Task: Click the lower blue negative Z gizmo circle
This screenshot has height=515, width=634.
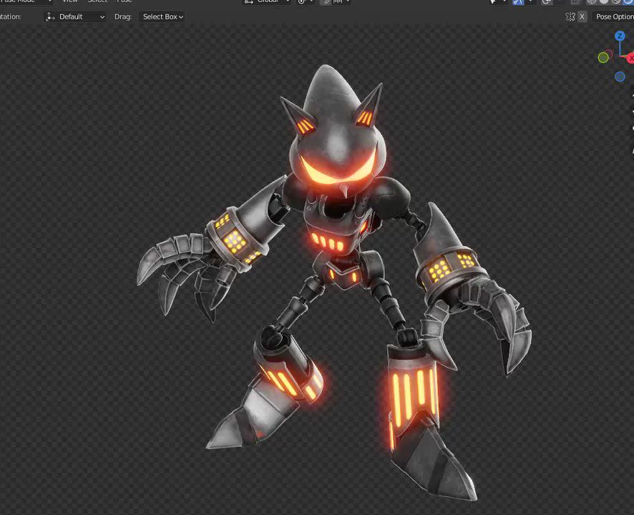Action: click(x=620, y=77)
